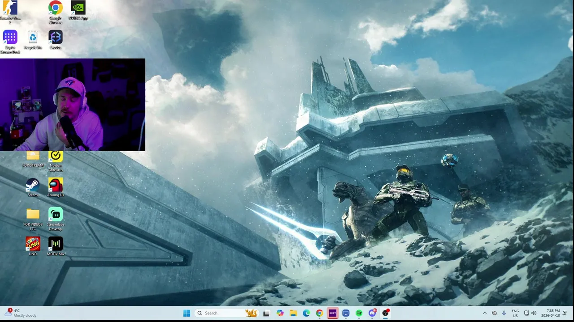Open the weather widget showing Mostly cloudy
The width and height of the screenshot is (574, 322).
(x=20, y=313)
